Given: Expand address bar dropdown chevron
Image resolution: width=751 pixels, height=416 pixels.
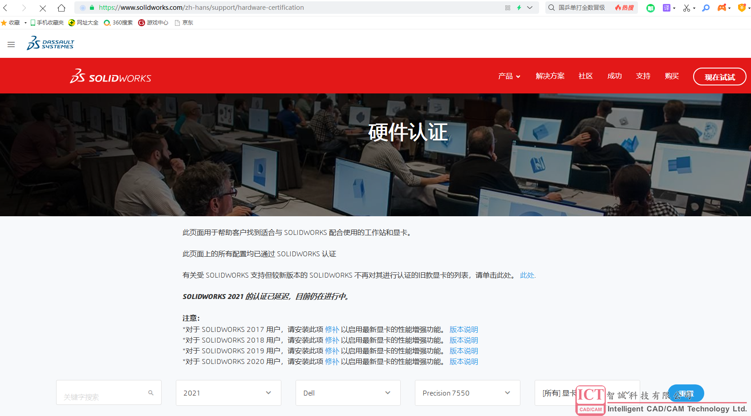Looking at the screenshot, I should [530, 8].
